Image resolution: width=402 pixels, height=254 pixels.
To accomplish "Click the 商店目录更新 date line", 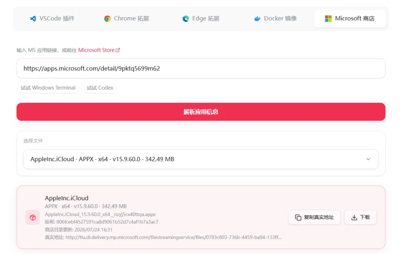I will point(79,230).
